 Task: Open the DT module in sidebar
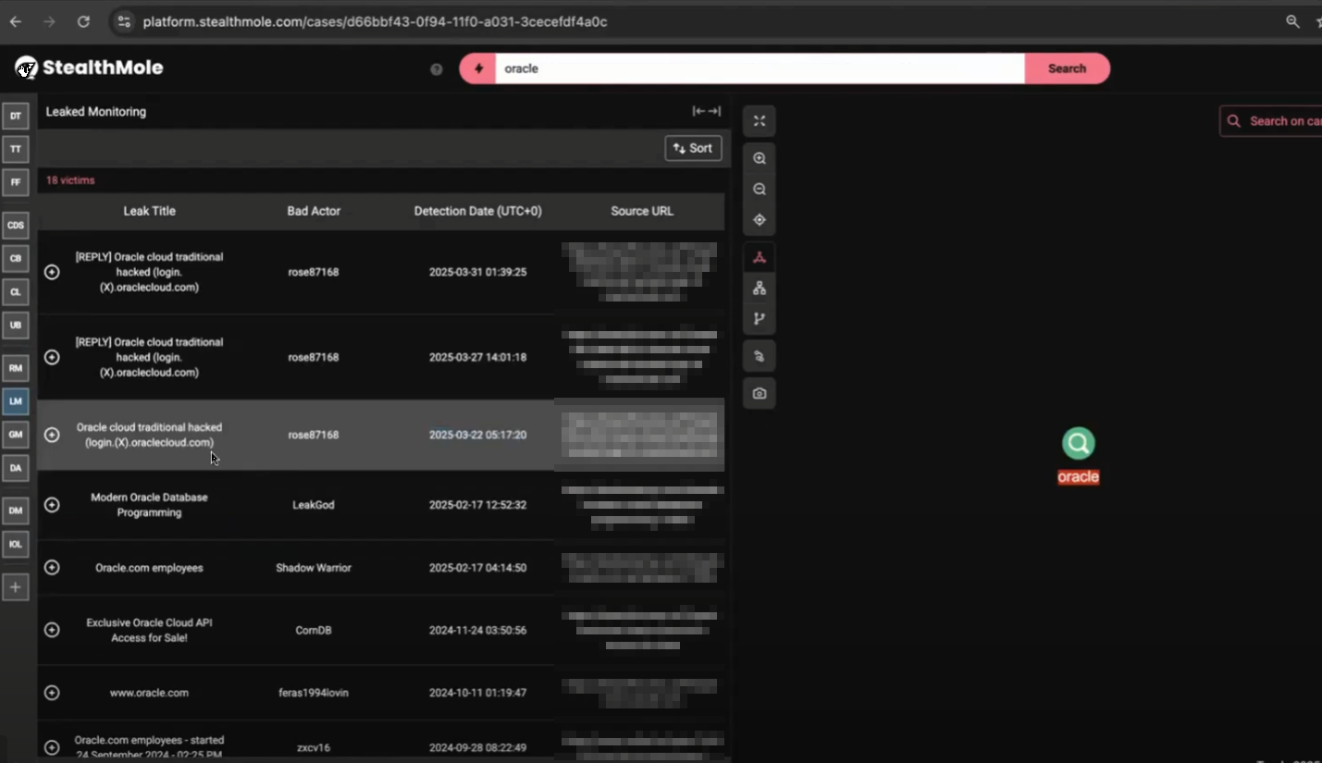tap(16, 116)
